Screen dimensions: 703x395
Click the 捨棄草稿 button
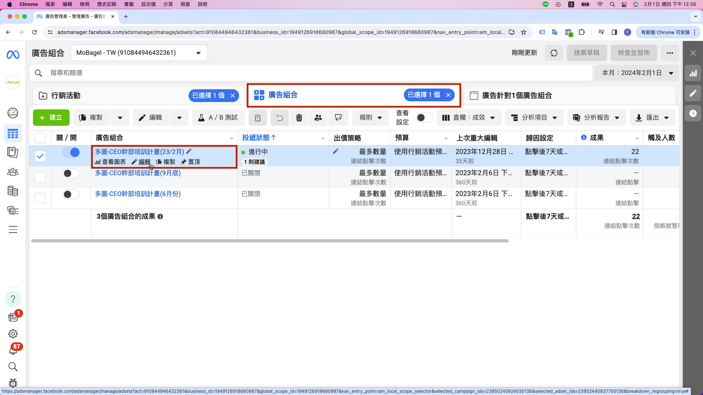point(587,53)
